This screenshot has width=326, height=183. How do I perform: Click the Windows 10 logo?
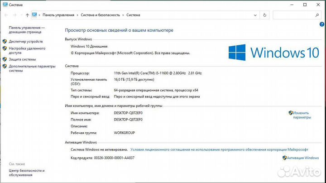pyautogui.click(x=273, y=53)
